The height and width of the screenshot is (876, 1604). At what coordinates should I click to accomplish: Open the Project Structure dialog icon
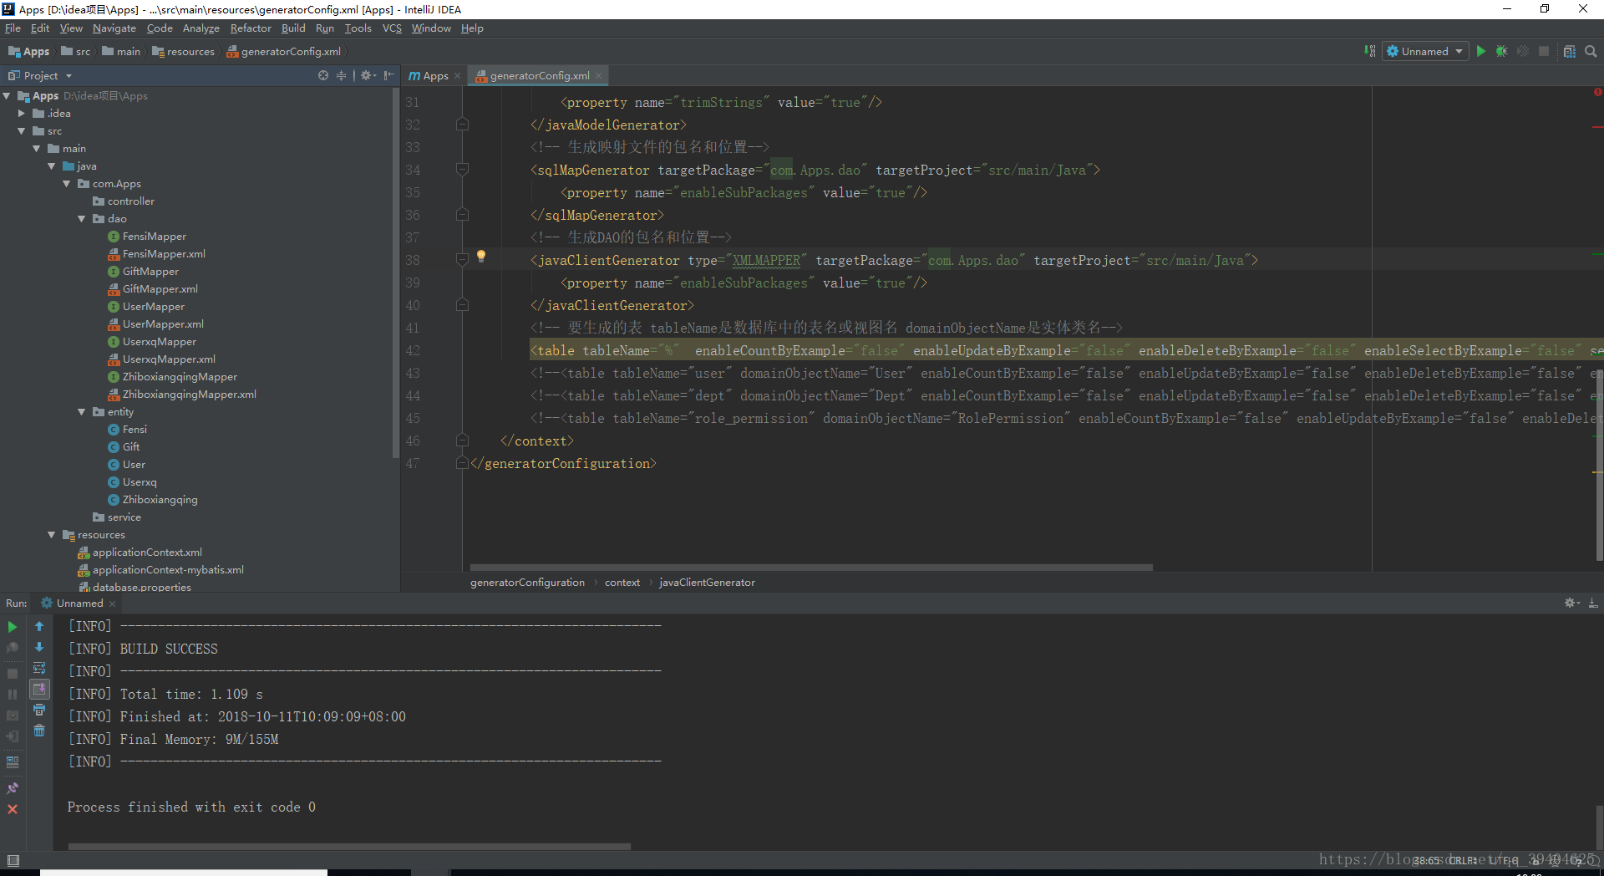1570,51
